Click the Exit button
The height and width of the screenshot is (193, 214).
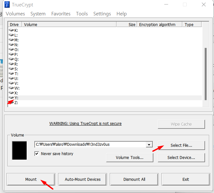click(x=186, y=179)
